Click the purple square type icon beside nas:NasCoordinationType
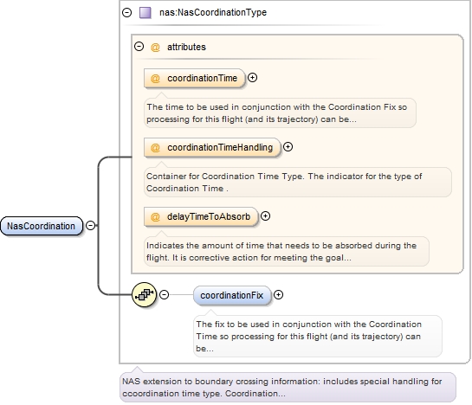This screenshot has width=472, height=405. click(x=145, y=13)
